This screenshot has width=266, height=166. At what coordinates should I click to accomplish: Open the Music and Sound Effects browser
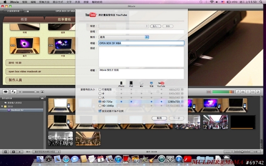(238, 92)
